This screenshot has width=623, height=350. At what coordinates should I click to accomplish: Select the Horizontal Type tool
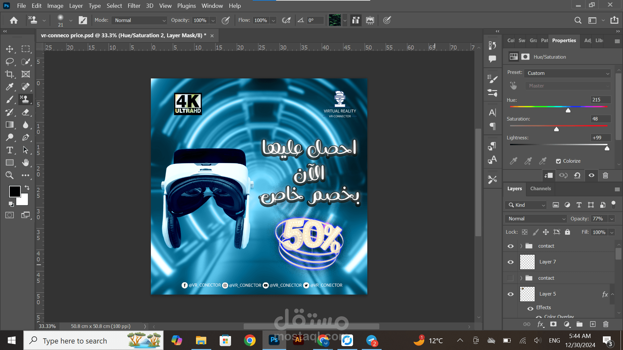[x=9, y=150]
